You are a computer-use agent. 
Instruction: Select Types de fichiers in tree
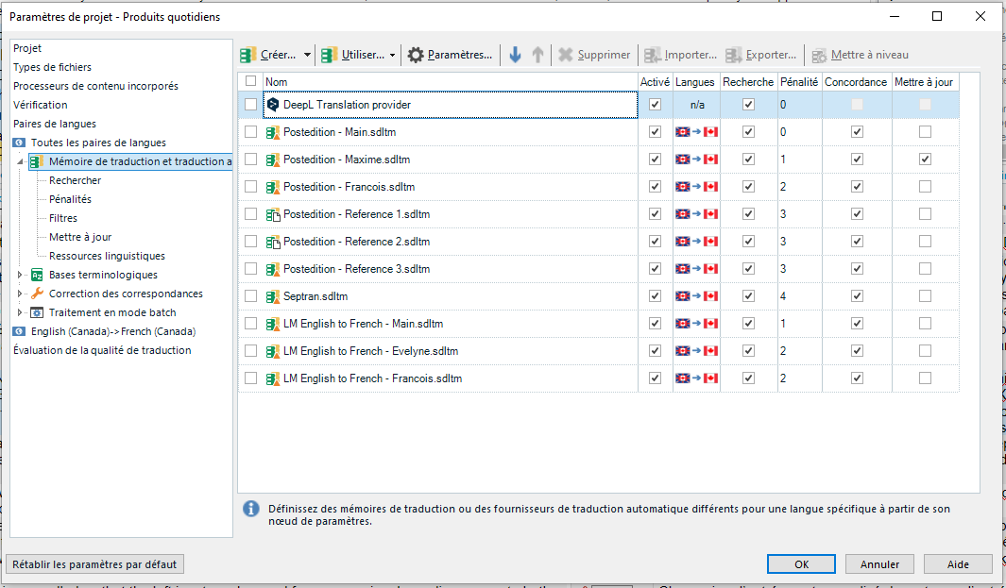coord(53,67)
